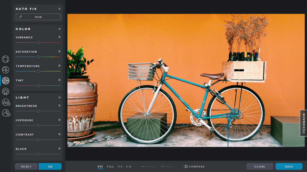Click the Reset button at bottom left
Viewport: 307px width, 172px height.
[x=26, y=166]
